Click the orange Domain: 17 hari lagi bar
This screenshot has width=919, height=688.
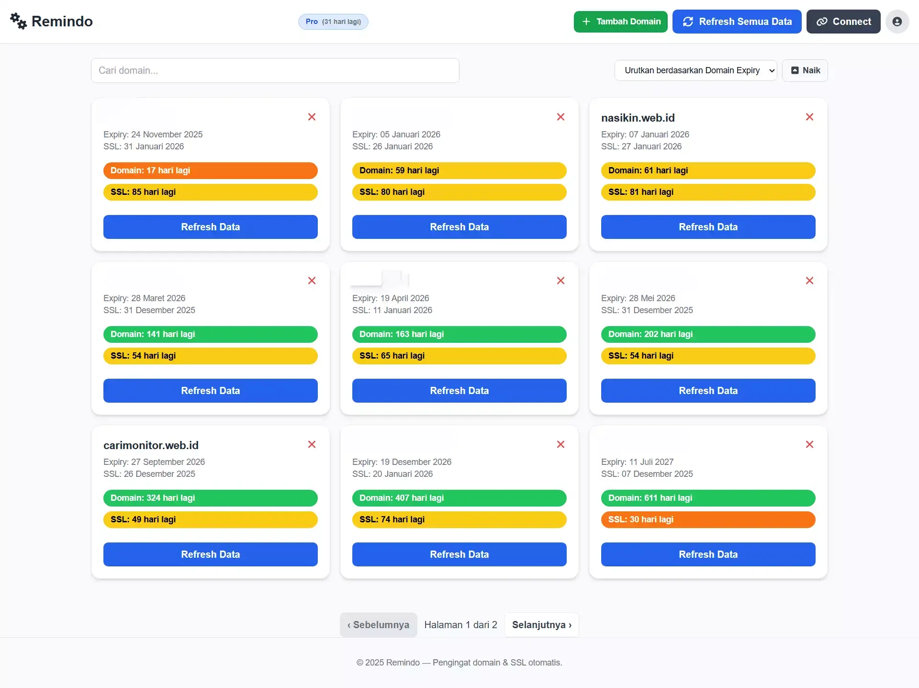[x=211, y=170]
